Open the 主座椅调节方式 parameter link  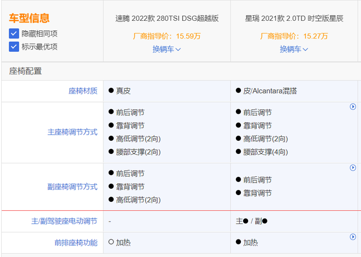click(72, 132)
